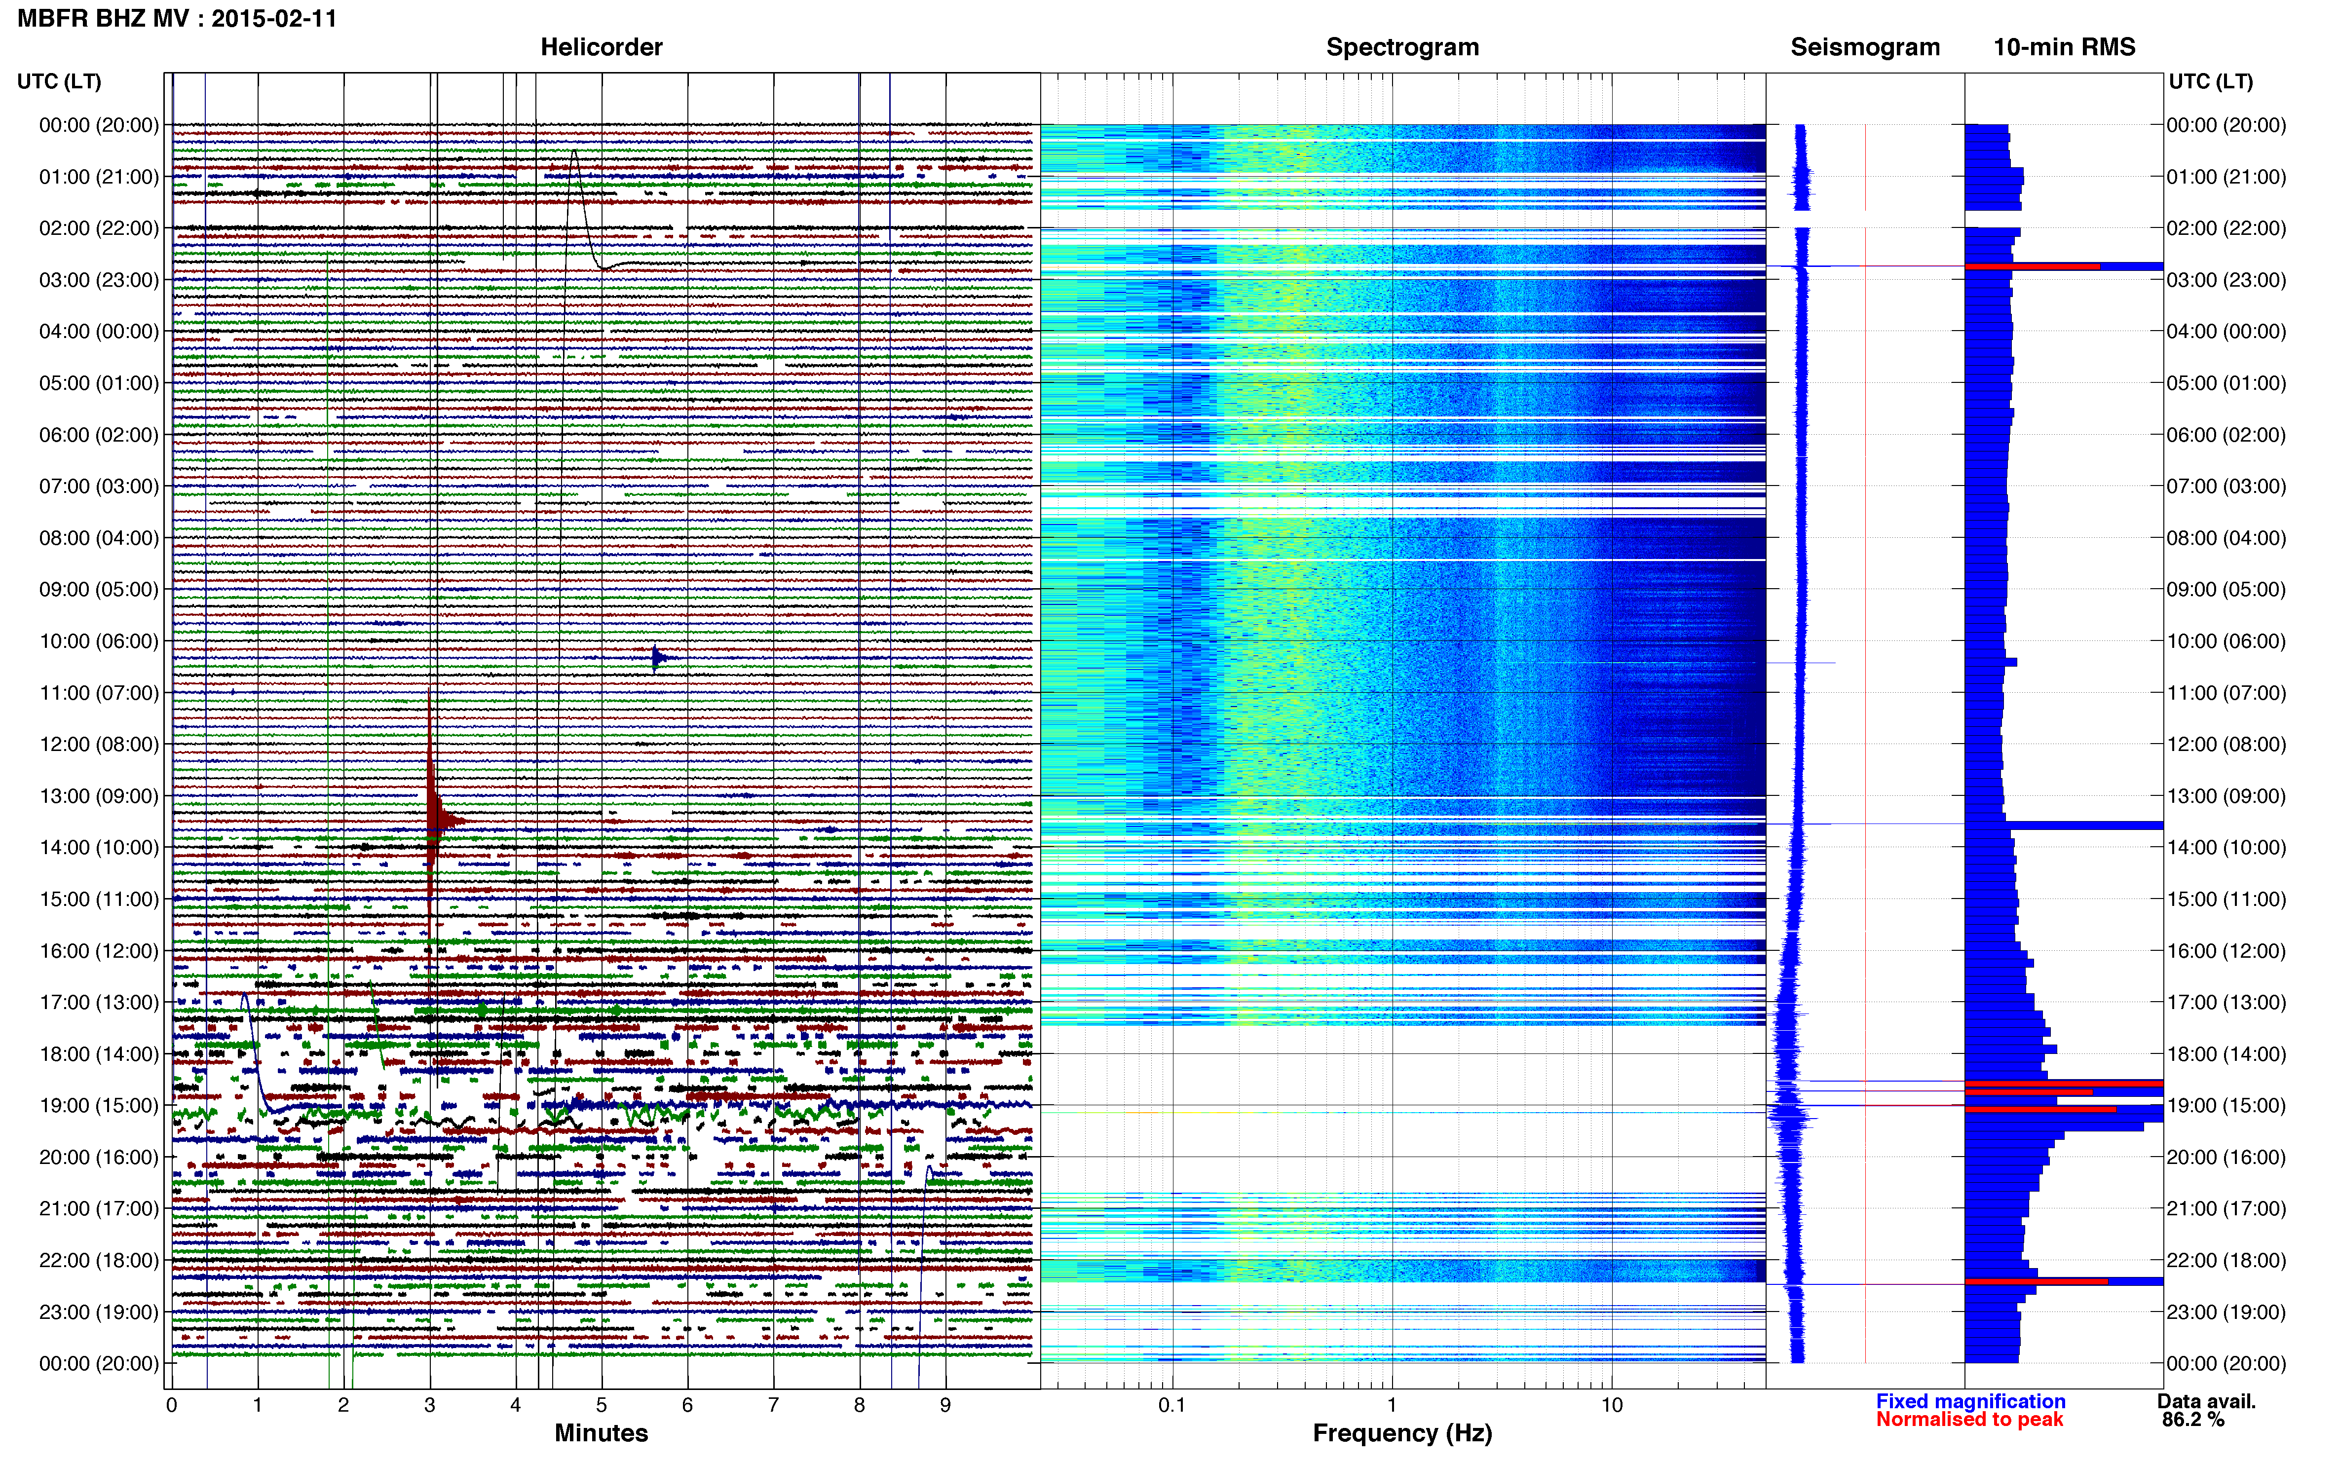Select the 'Spectrogram' panel heading
The width and height of the screenshot is (2339, 1462).
pyautogui.click(x=1402, y=47)
